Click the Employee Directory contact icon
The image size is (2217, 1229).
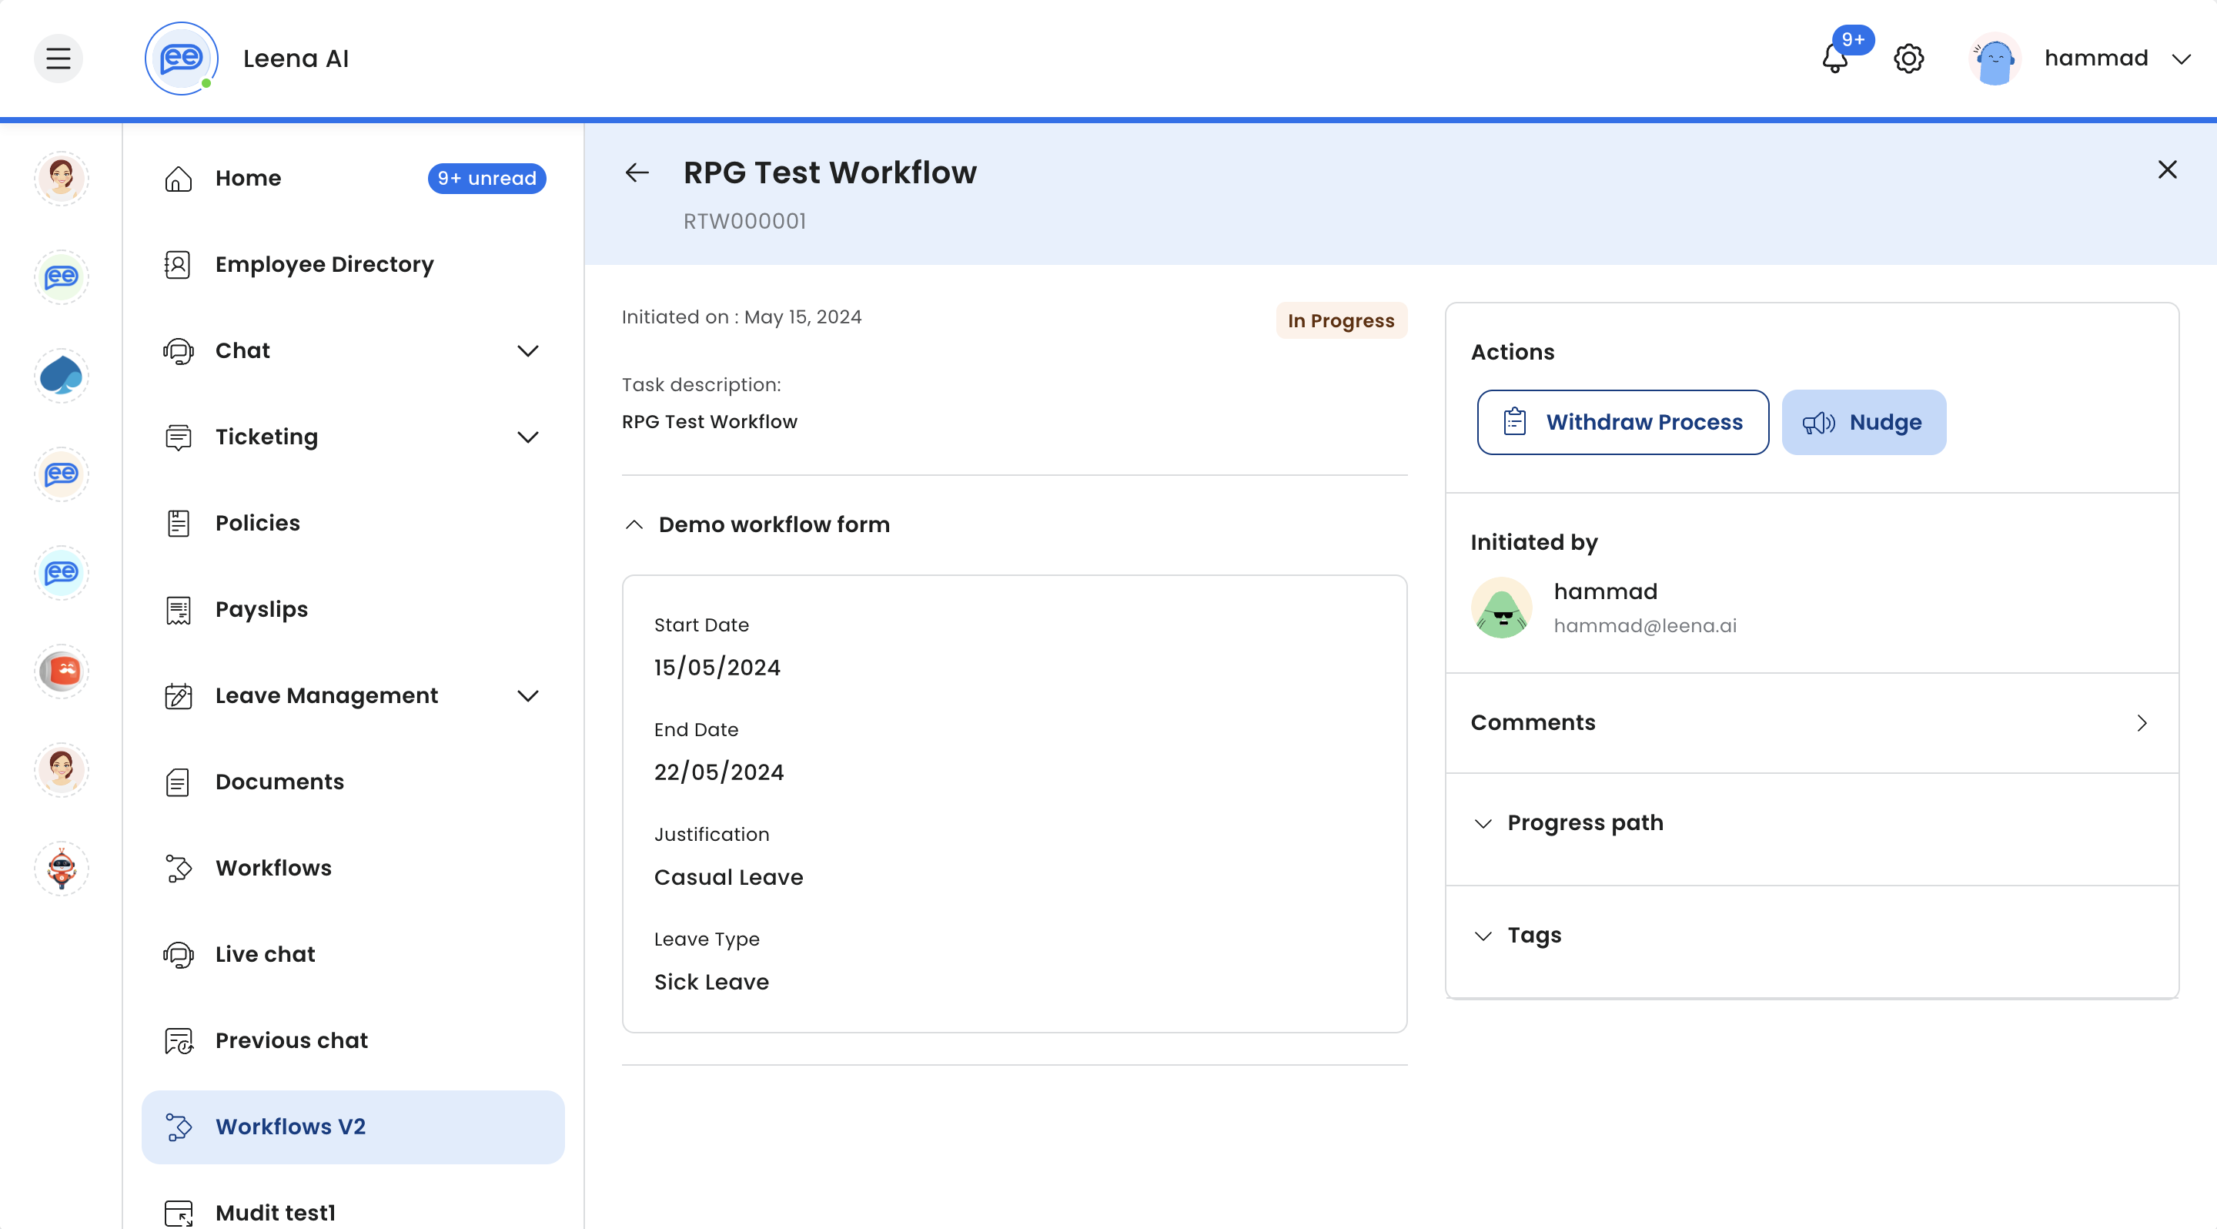(178, 264)
